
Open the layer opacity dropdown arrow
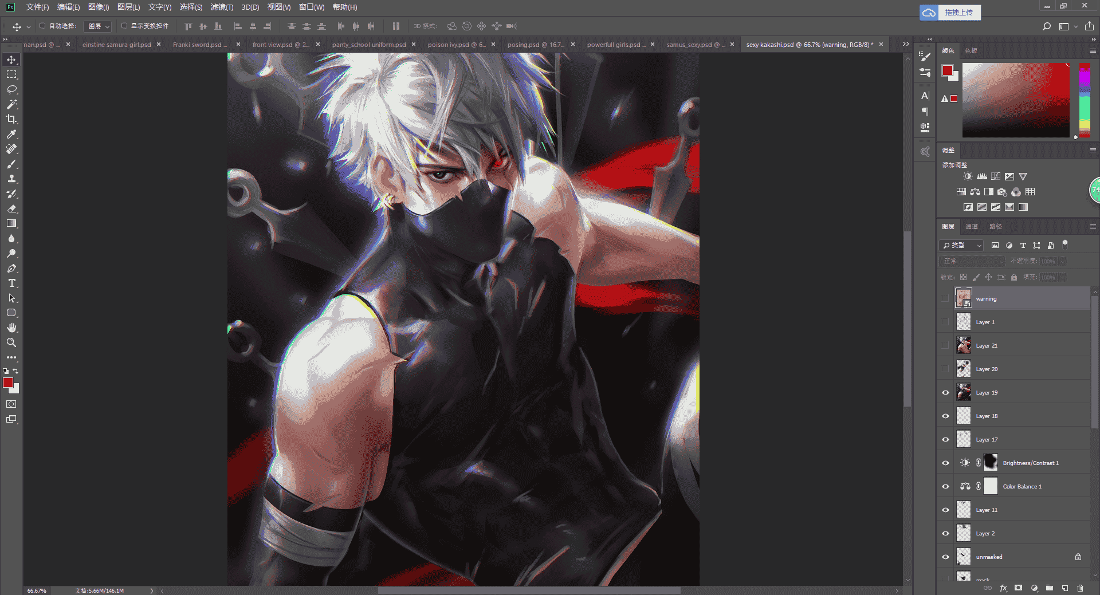pyautogui.click(x=1063, y=261)
